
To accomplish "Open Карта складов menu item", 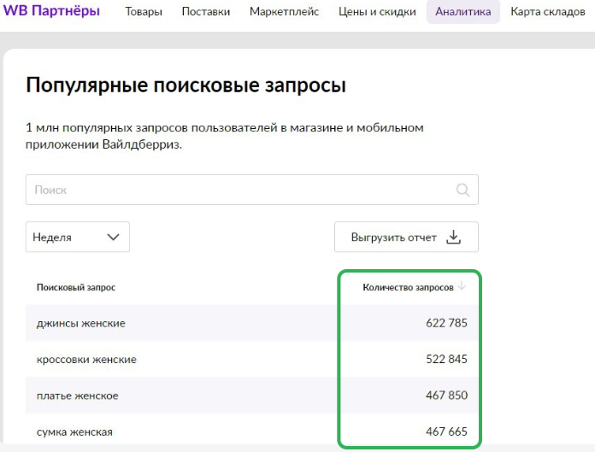I will 548,12.
